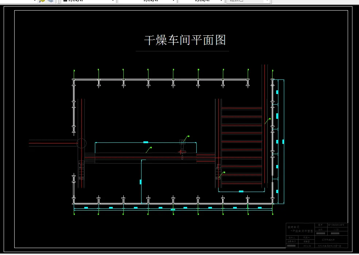
Task: Click the staircase ladder structure on the right
Action: point(241,131)
